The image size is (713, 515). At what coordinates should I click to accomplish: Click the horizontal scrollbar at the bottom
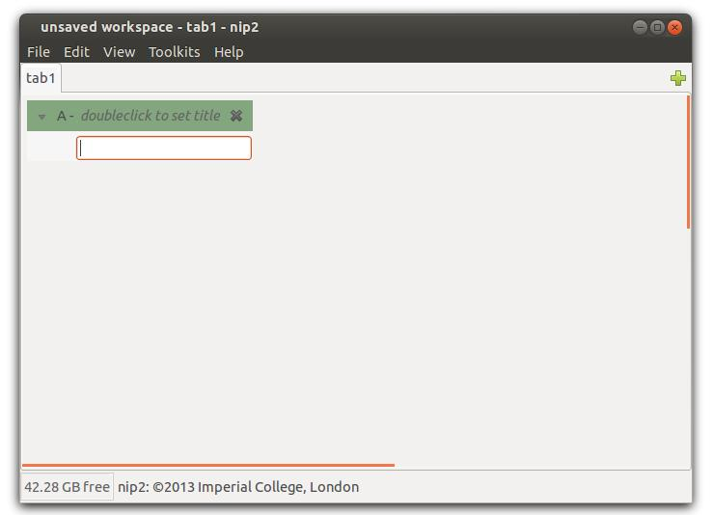tap(207, 465)
